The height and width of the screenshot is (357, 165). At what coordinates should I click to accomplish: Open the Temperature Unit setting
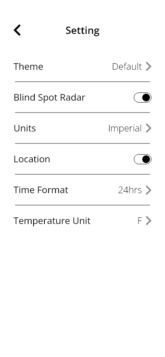(82, 221)
